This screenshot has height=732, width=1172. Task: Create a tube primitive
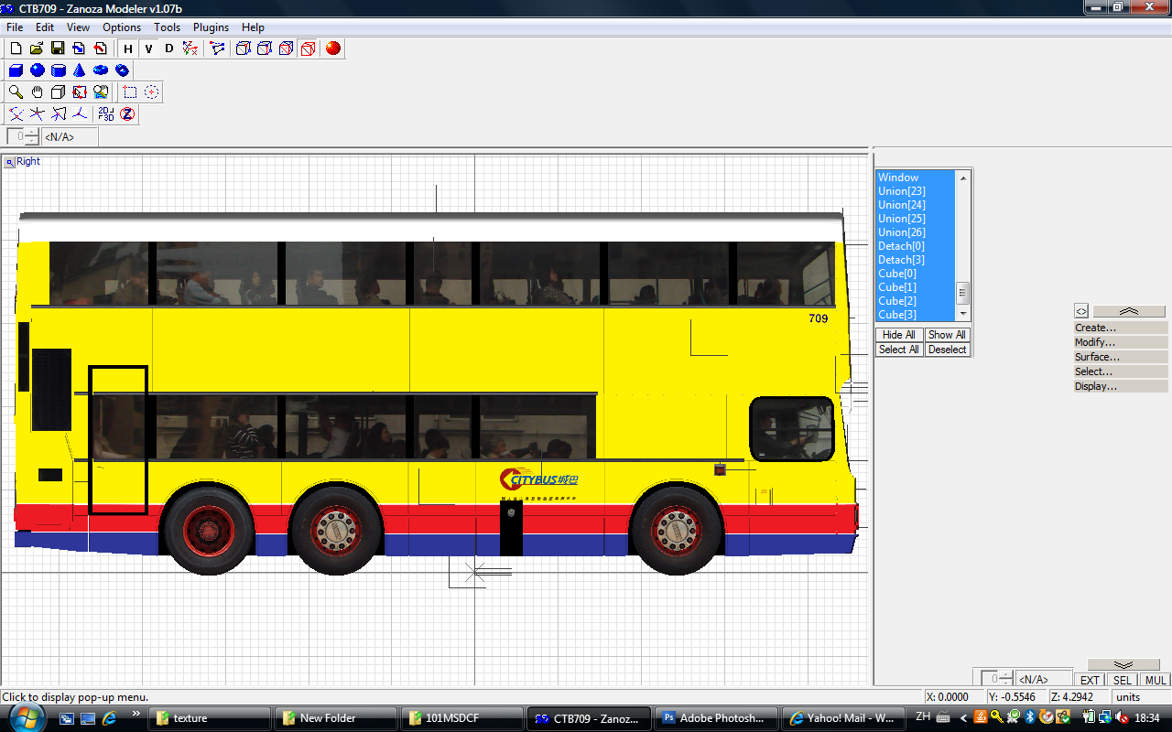pyautogui.click(x=122, y=70)
